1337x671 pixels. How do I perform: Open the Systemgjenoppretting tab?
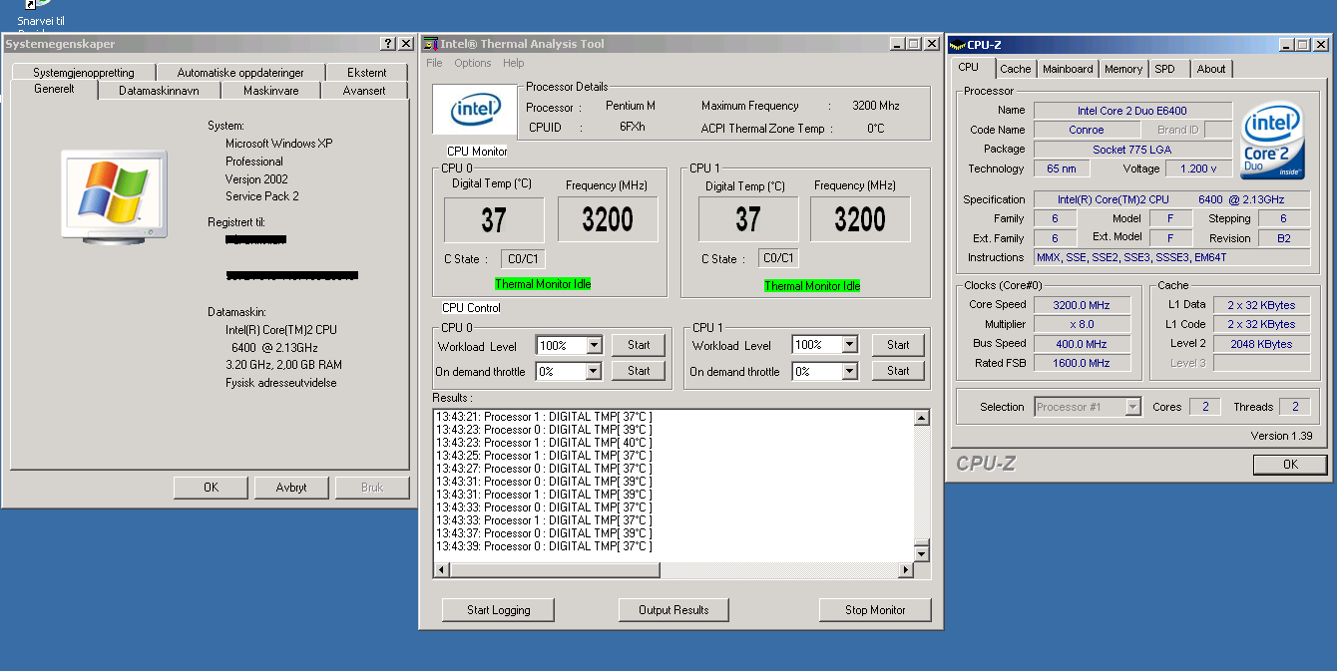click(83, 73)
